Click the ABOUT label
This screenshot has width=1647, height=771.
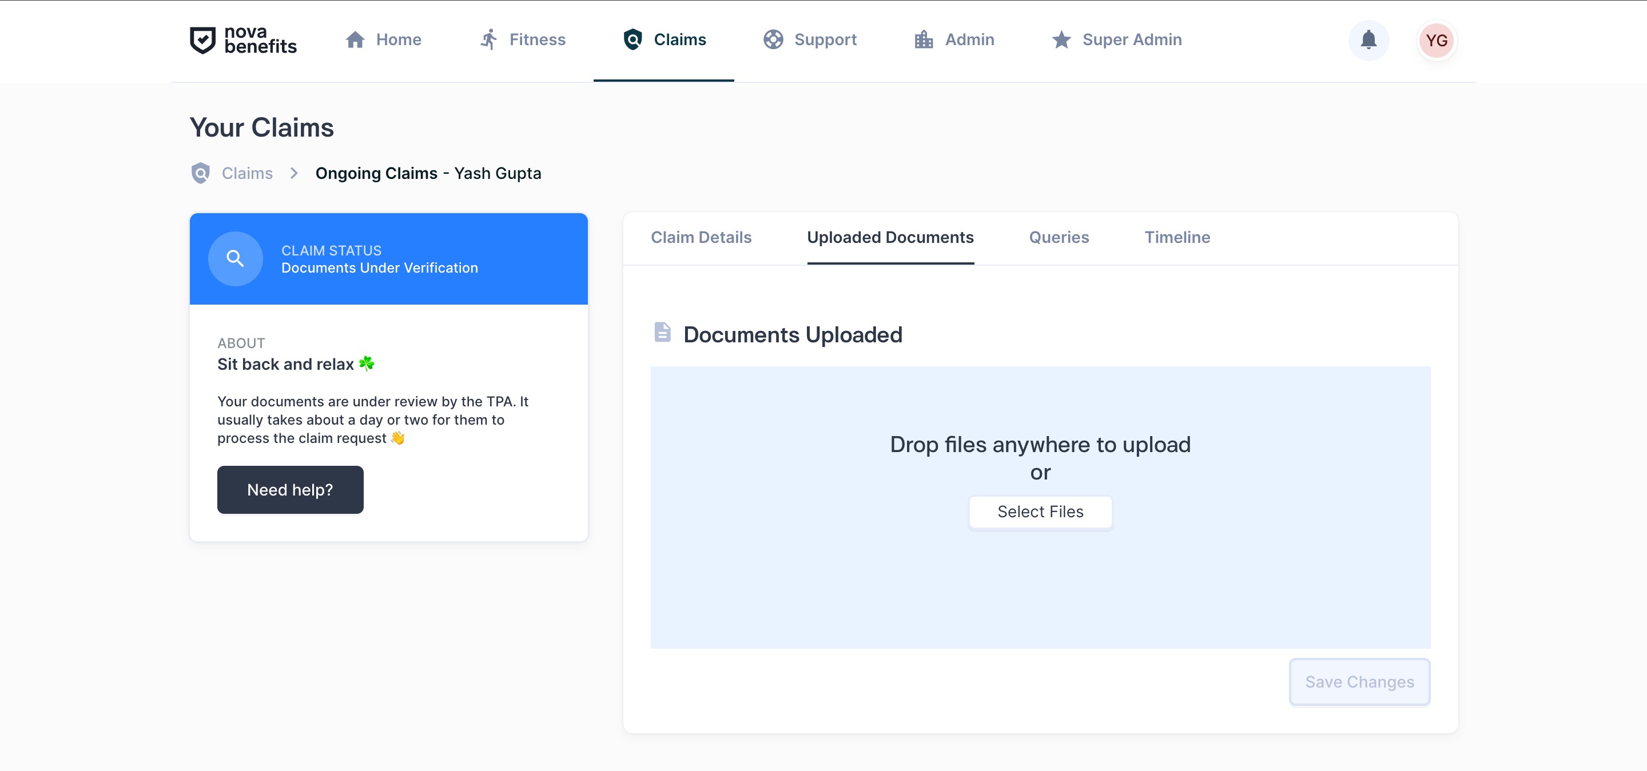(241, 343)
